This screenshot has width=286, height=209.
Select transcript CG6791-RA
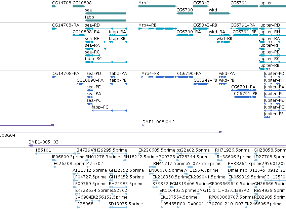(244, 29)
